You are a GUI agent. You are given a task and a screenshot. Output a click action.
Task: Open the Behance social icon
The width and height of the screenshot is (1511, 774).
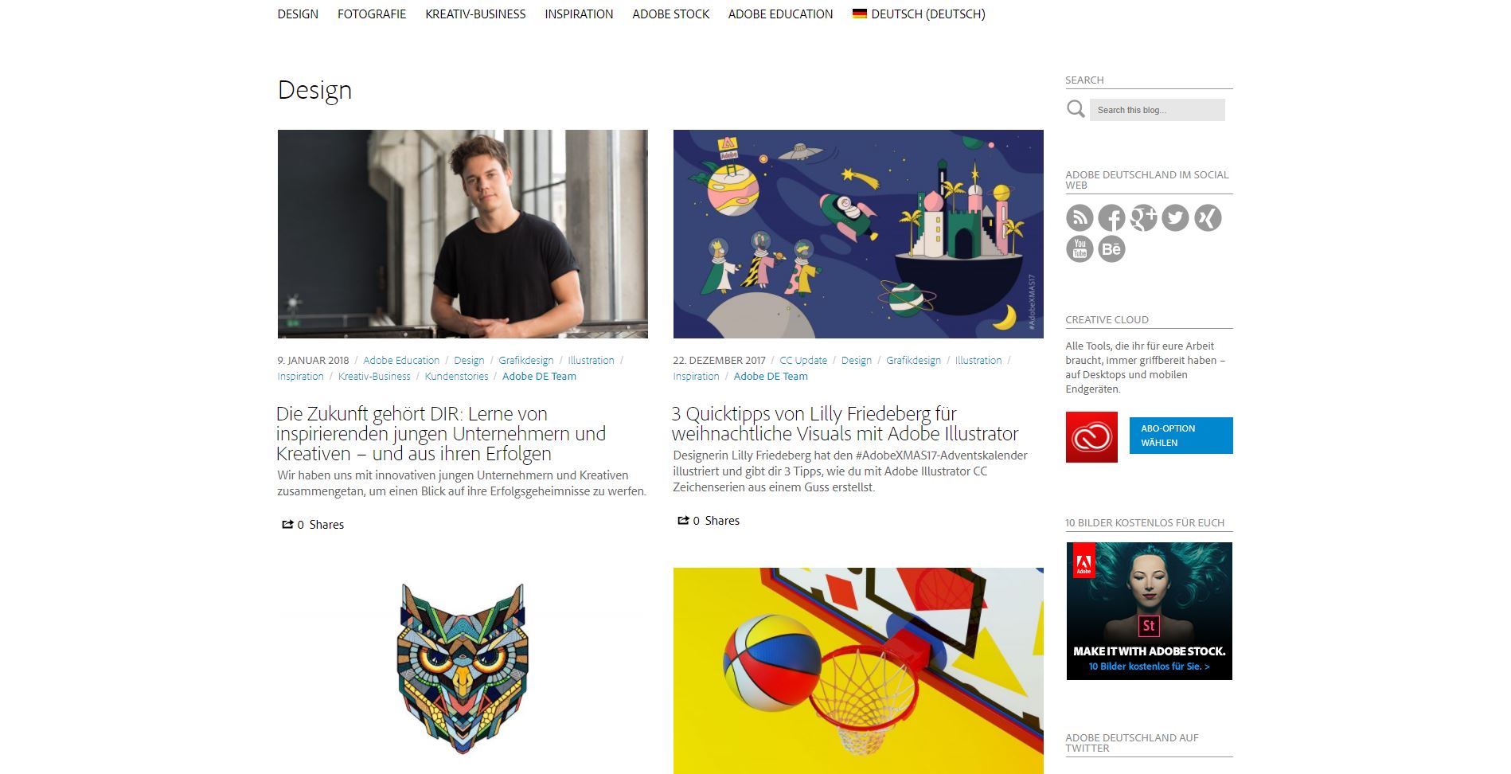pos(1111,249)
